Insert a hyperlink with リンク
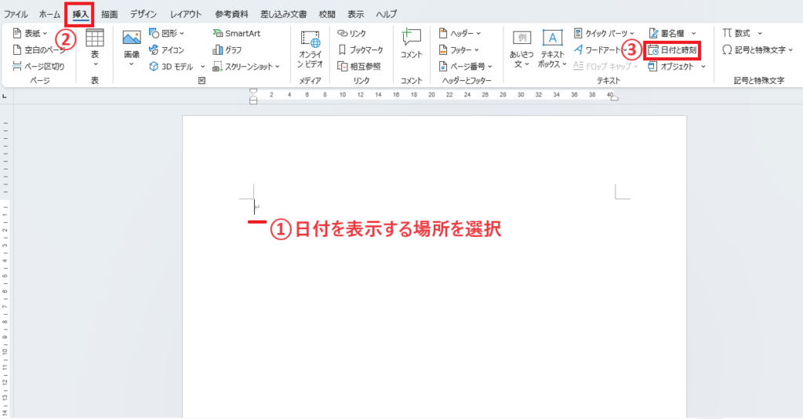Image resolution: width=803 pixels, height=419 pixels. [x=352, y=33]
